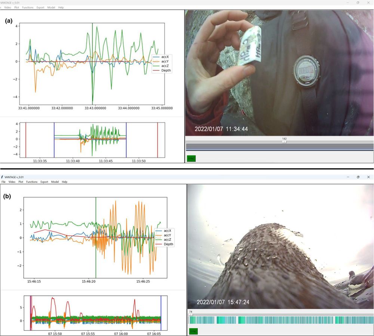Viewport: 374px width, 336px height.
Task: Click the turquoise striped timeline bar in window (b)
Action: coord(280,320)
